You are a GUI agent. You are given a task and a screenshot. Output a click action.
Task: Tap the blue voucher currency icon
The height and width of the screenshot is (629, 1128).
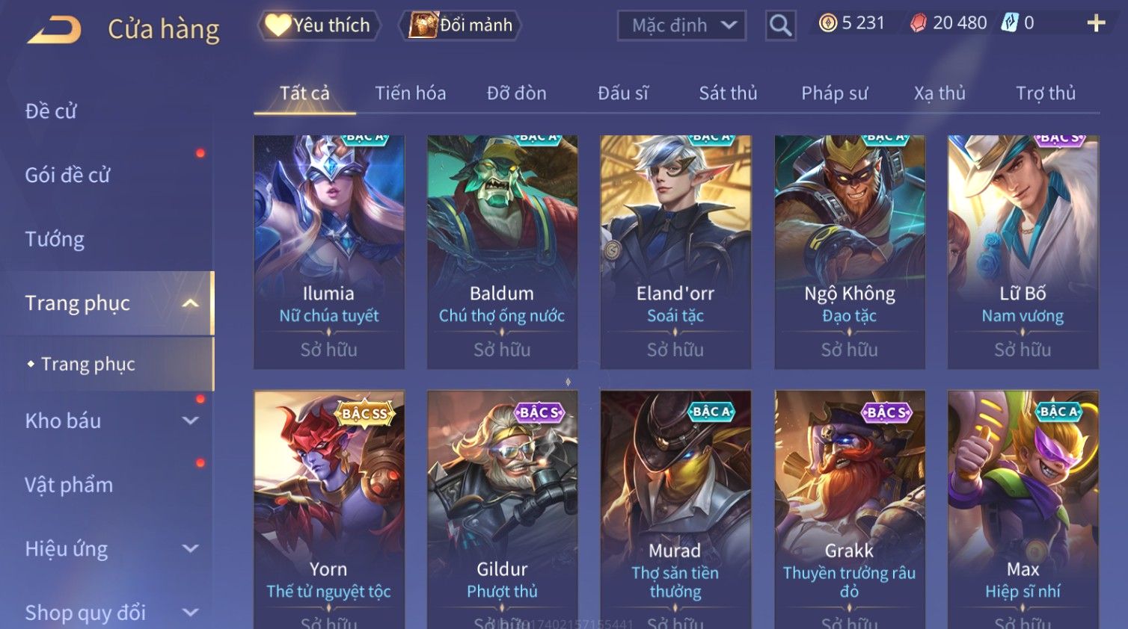(x=1010, y=23)
